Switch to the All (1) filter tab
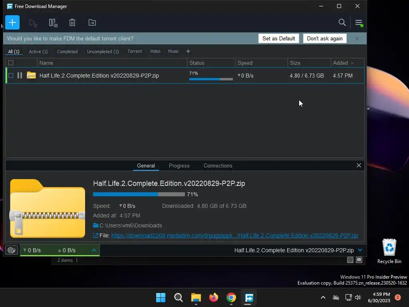 click(x=14, y=52)
